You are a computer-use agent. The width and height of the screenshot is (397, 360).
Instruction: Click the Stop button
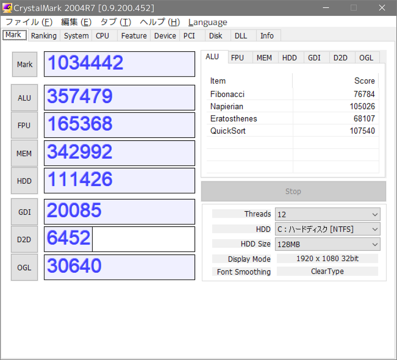pos(293,191)
